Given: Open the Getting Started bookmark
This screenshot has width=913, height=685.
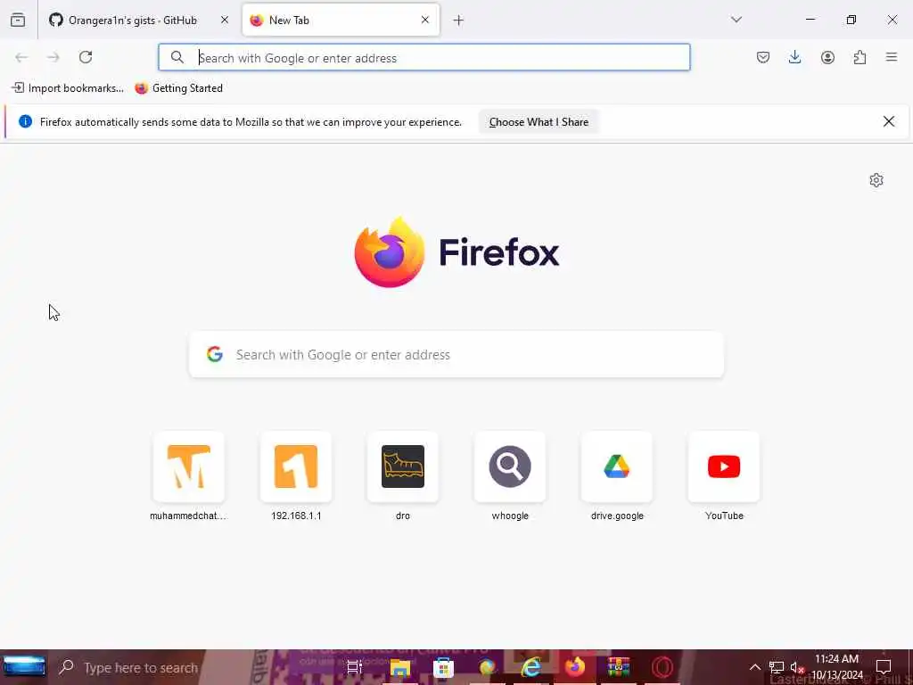Looking at the screenshot, I should click(178, 88).
